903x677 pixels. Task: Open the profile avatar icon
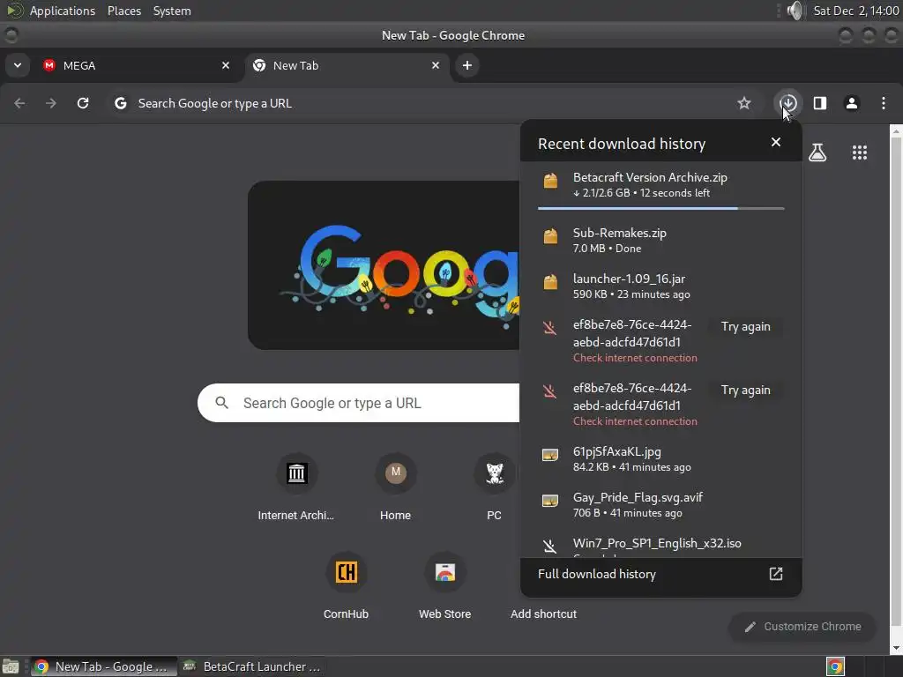[x=851, y=103]
